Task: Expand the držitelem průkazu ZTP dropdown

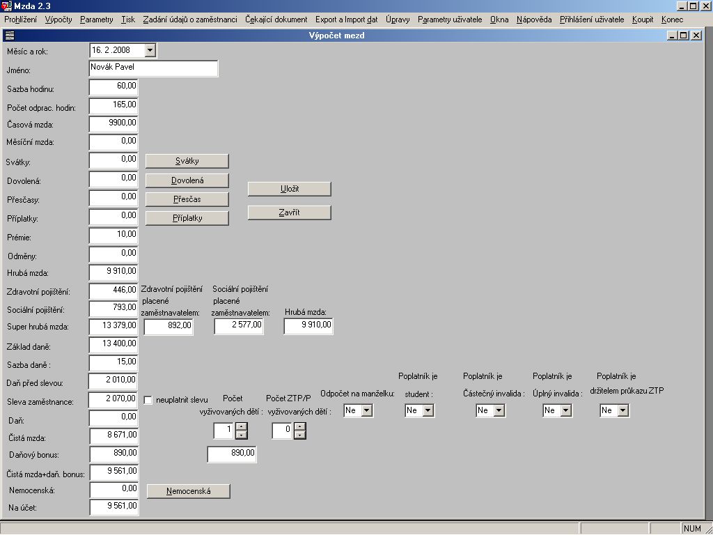Action: pos(623,411)
